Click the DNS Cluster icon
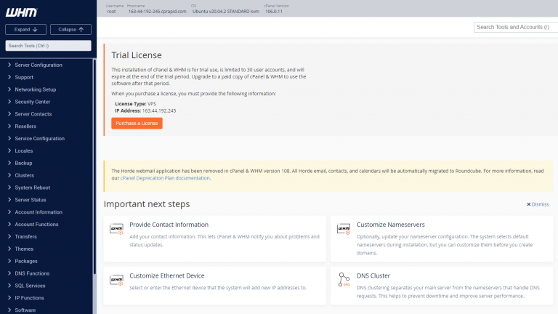The image size is (558, 314). click(344, 280)
